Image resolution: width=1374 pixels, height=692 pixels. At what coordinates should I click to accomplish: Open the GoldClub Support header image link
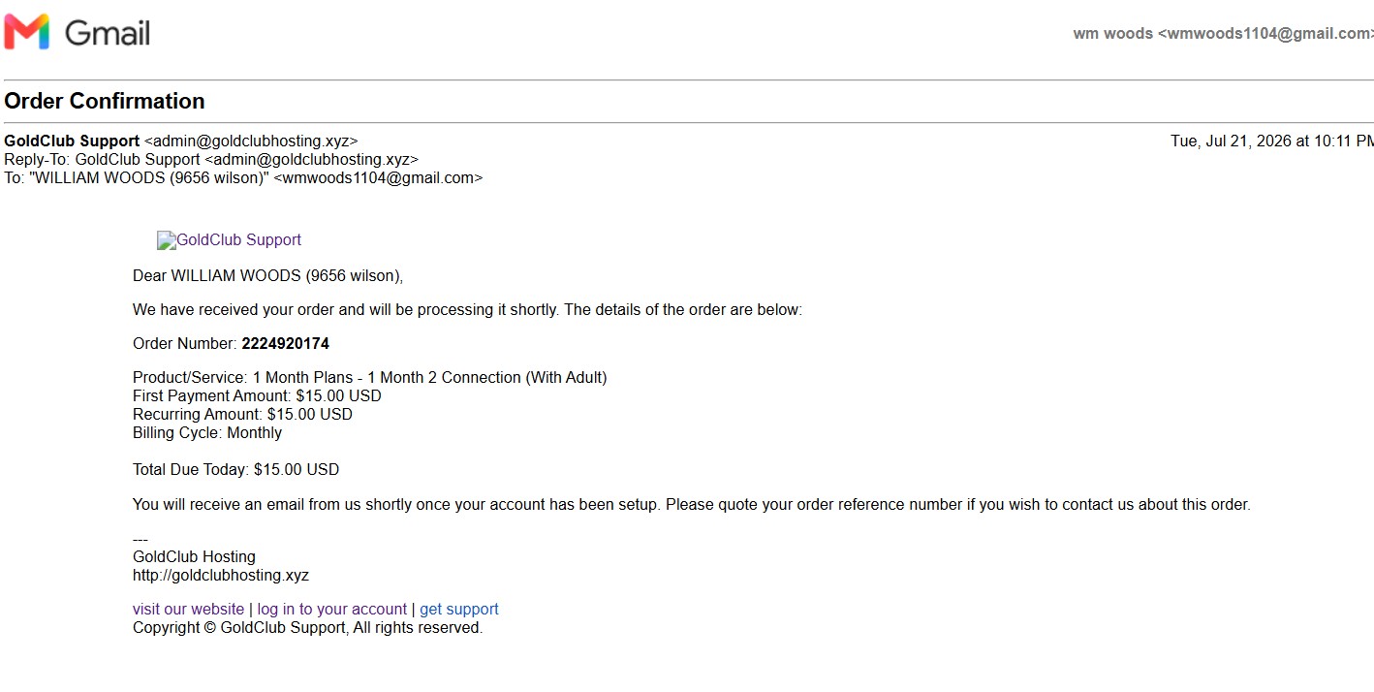coord(230,240)
